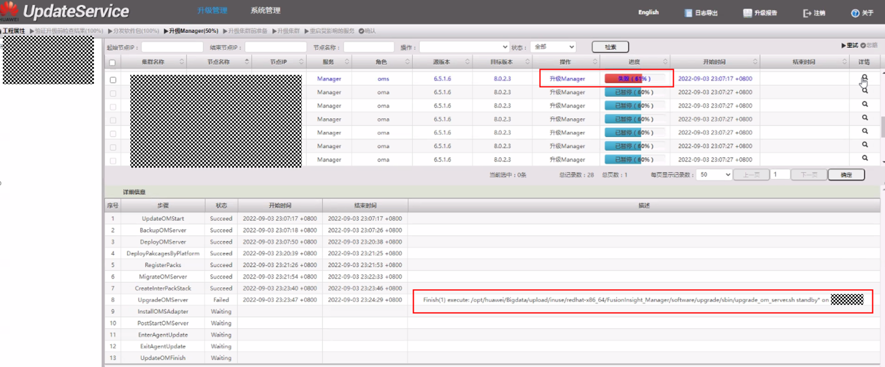885x367 pixels.
Task: Open details magnifier for the oms row
Action: [x=865, y=77]
